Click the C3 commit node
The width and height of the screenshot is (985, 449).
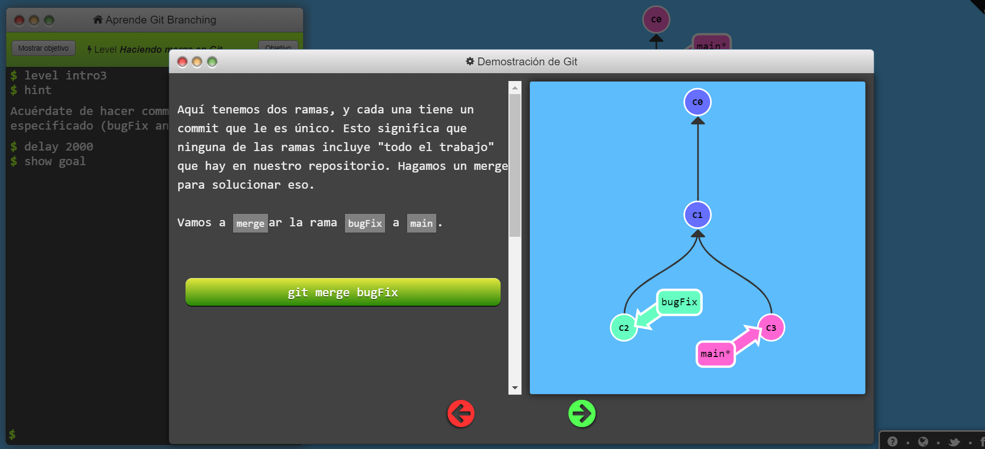click(x=771, y=328)
